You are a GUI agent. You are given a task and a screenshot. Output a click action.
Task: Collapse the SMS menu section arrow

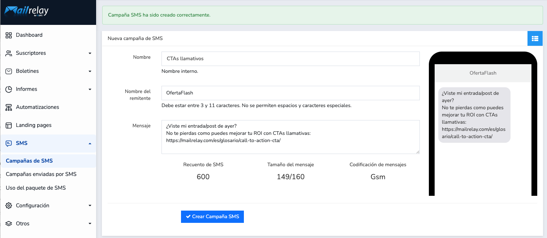click(90, 144)
